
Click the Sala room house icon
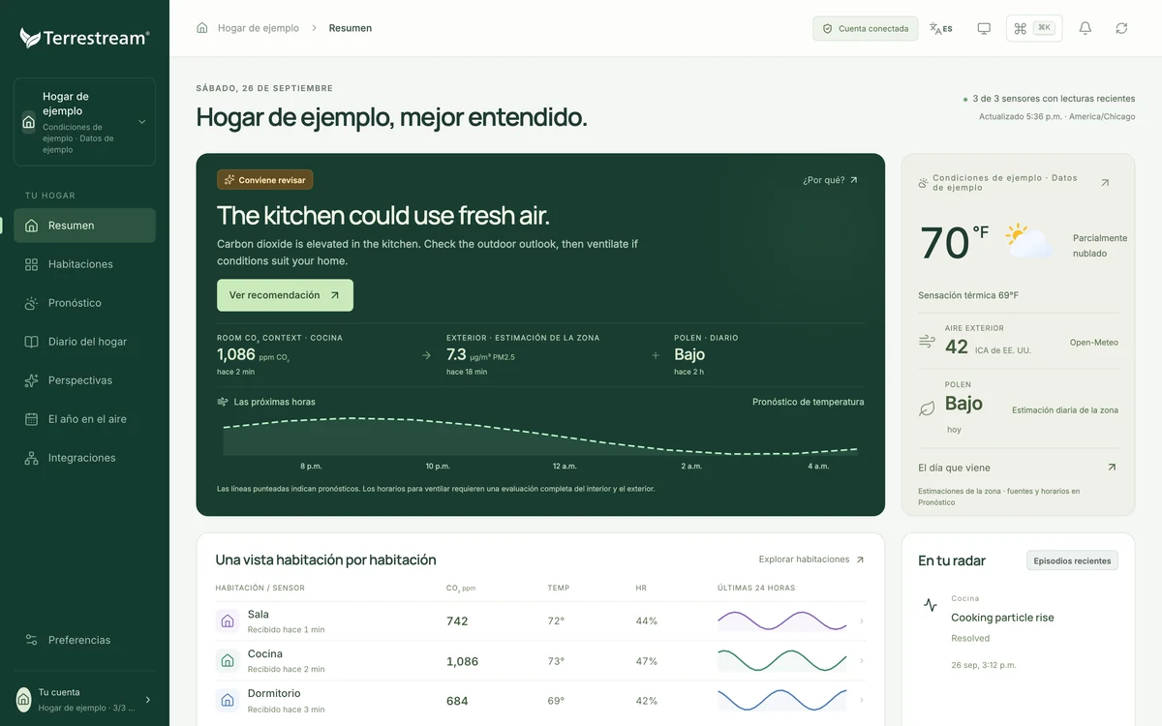[x=228, y=621]
